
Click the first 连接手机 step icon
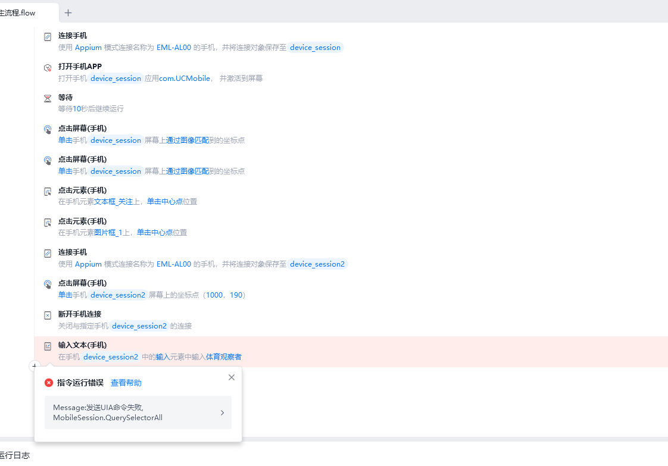(x=48, y=37)
